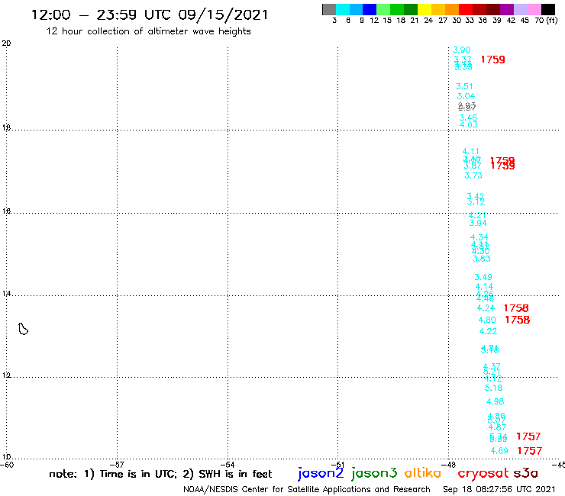Click the pink swatch in the color scale
Image resolution: width=565 pixels, height=496 pixels.
point(534,9)
